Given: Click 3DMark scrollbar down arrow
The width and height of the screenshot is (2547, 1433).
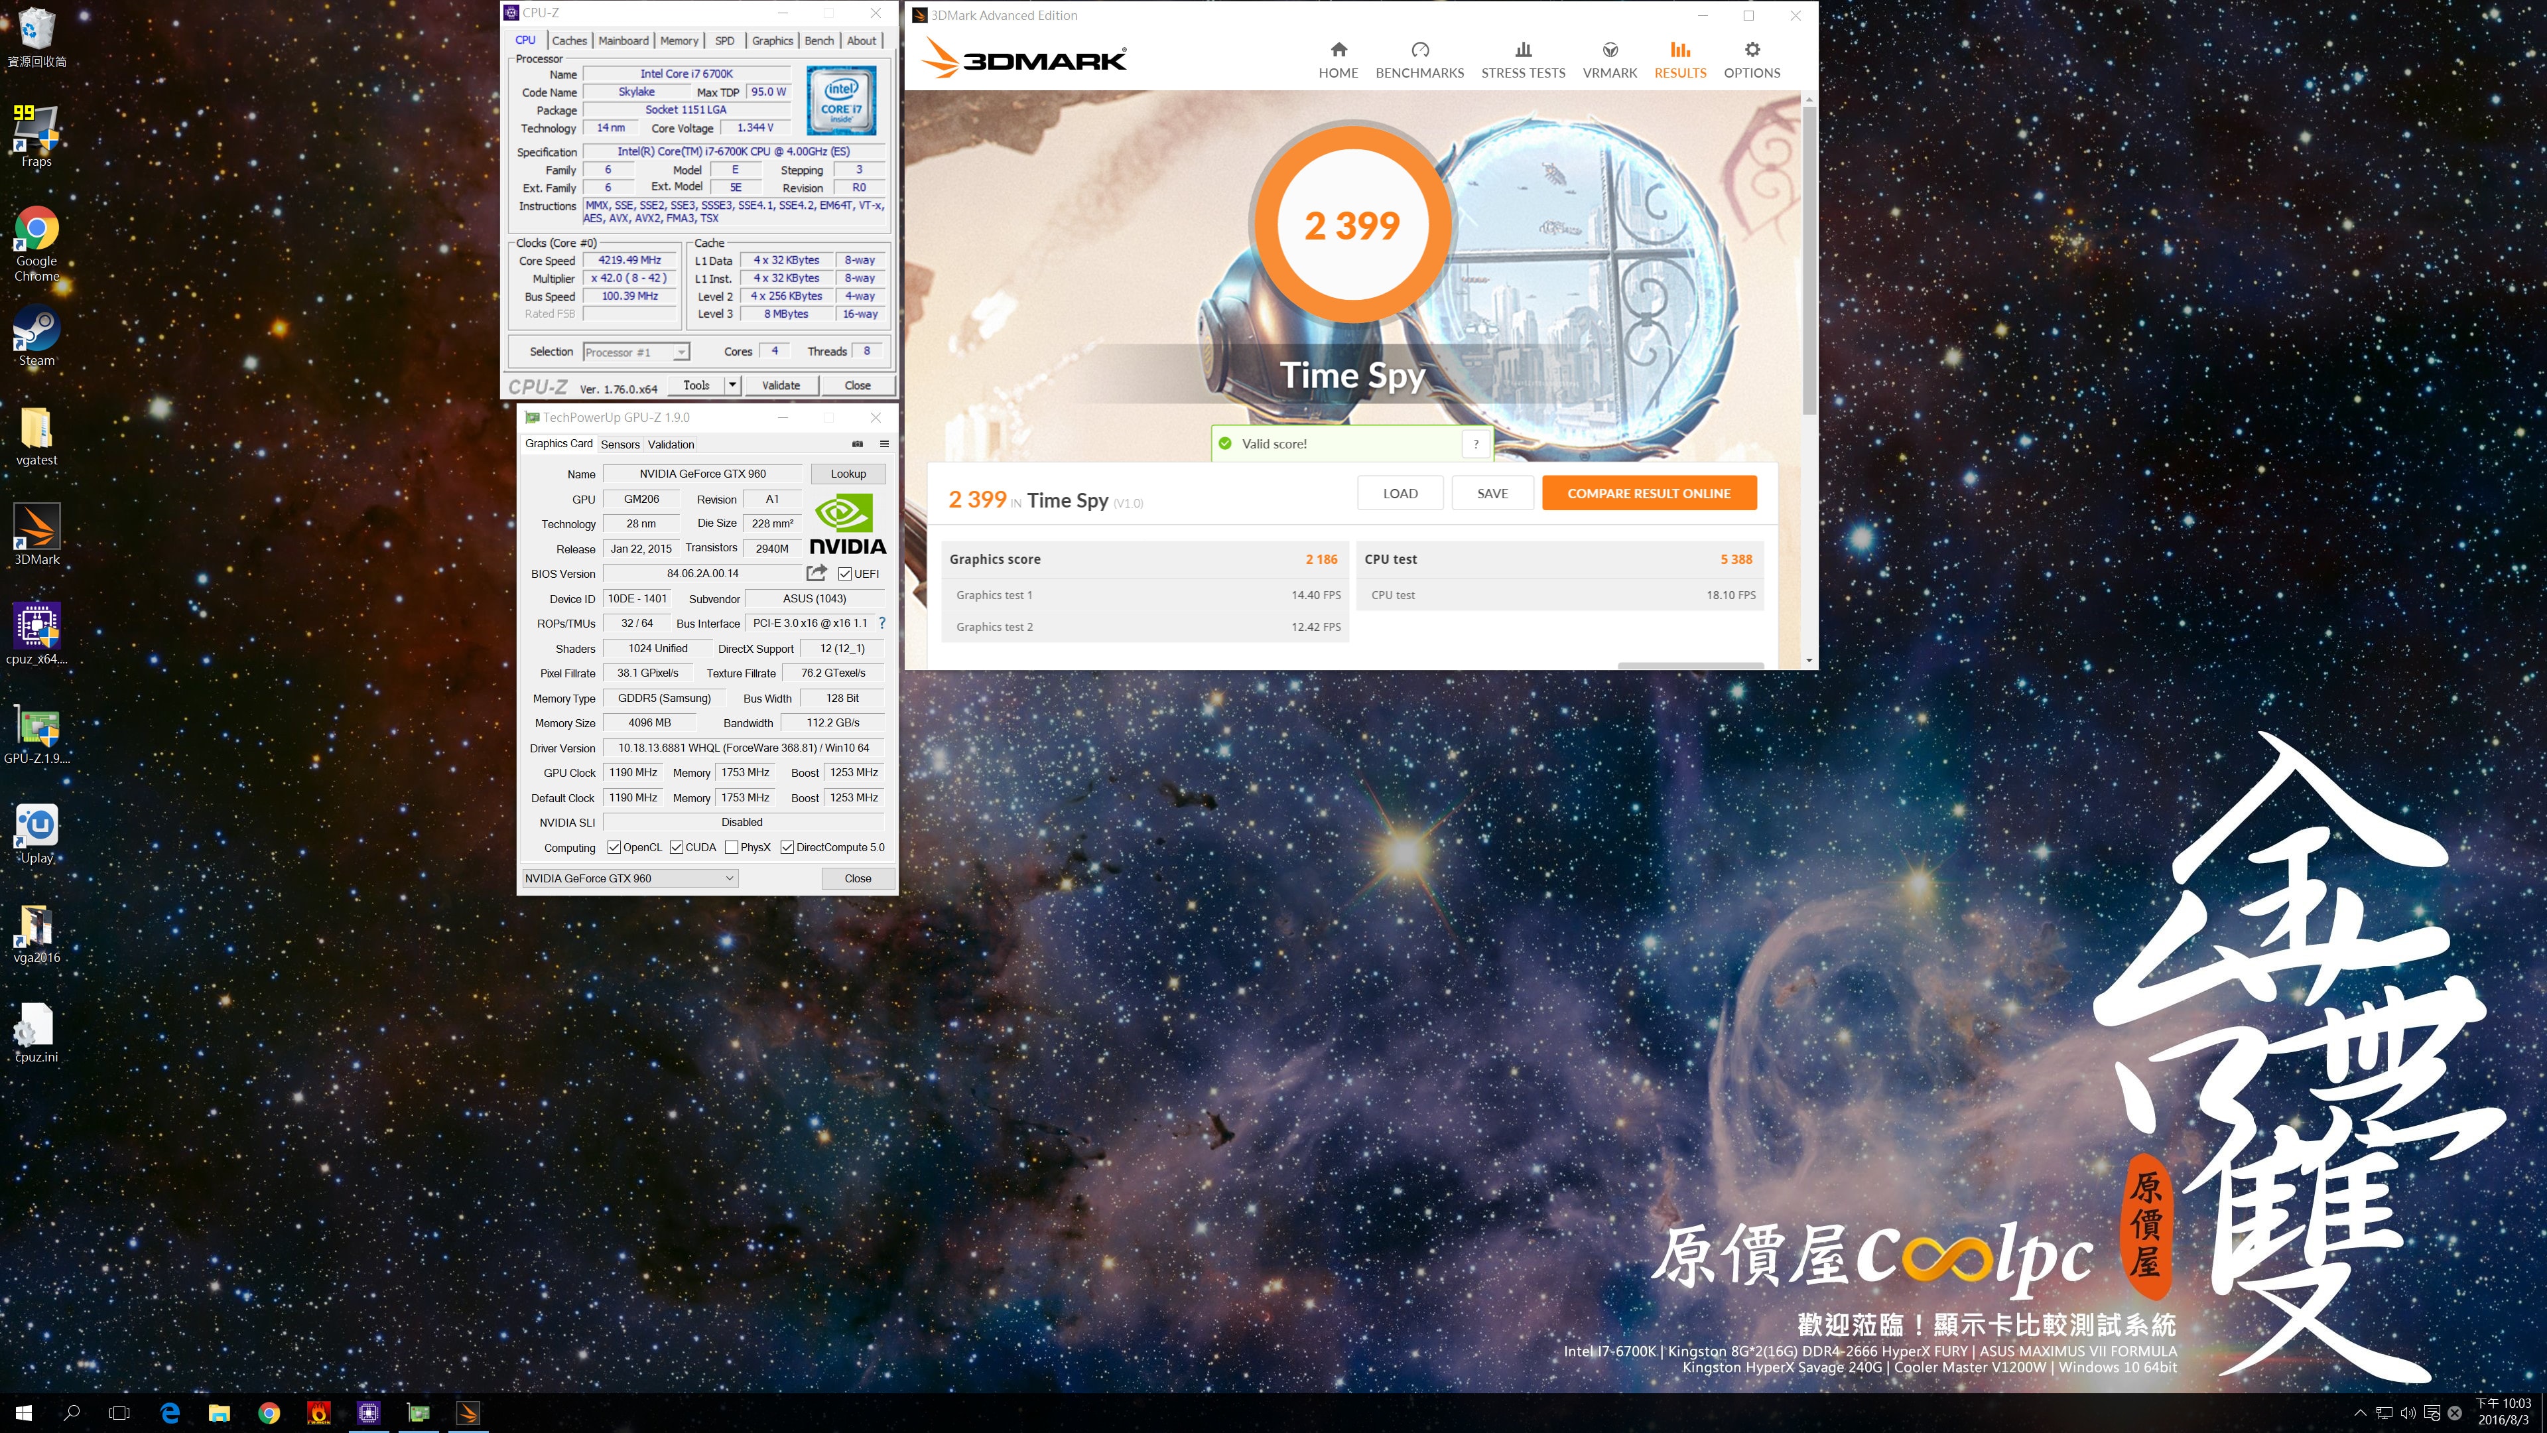Looking at the screenshot, I should [1808, 659].
